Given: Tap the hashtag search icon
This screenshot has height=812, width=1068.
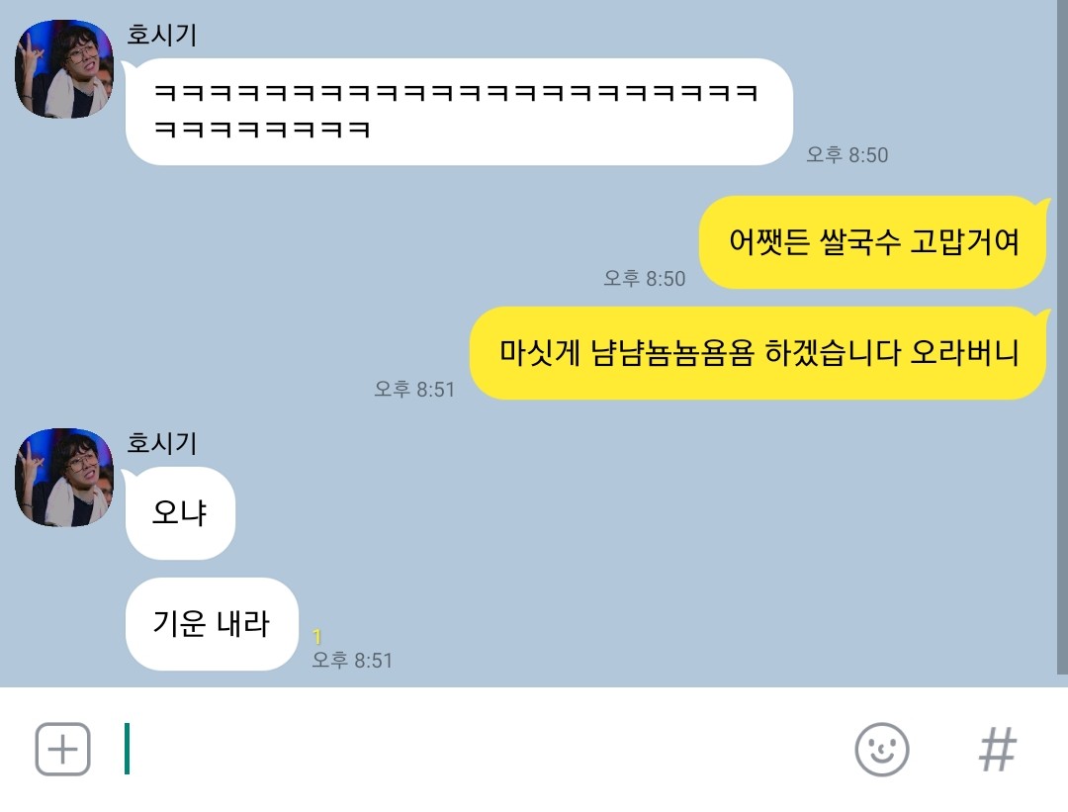Looking at the screenshot, I should 998,750.
